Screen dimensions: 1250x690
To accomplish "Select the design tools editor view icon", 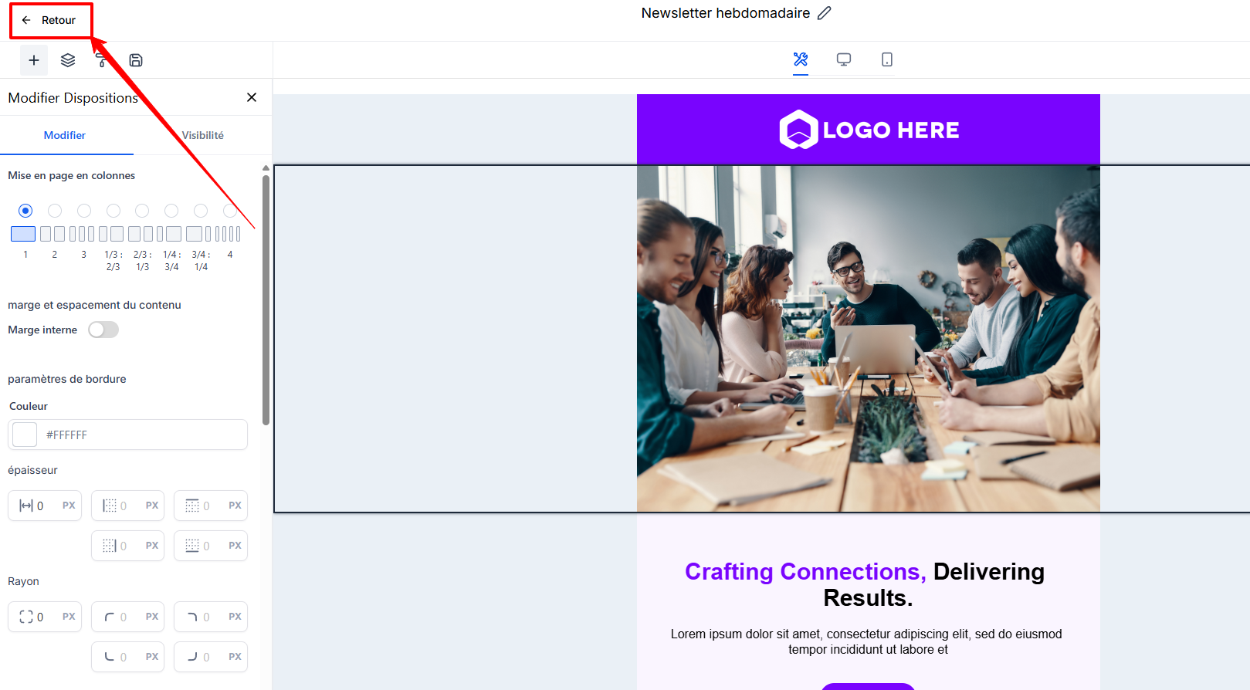I will pos(801,59).
